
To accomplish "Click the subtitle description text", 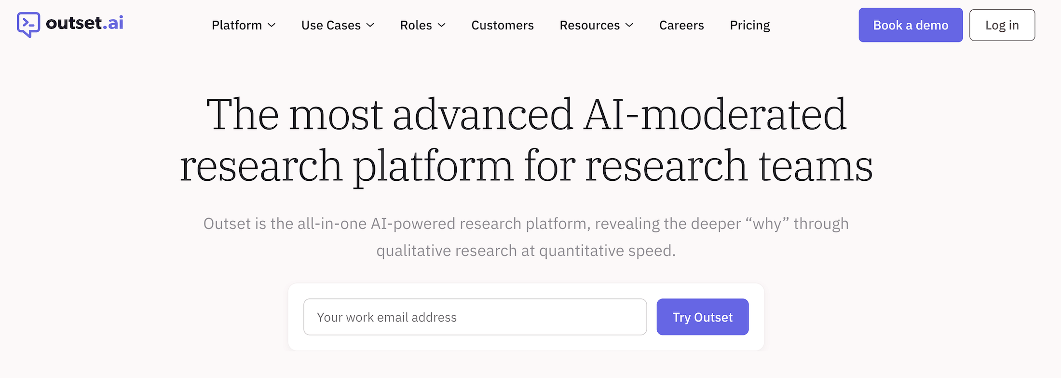I will (526, 236).
